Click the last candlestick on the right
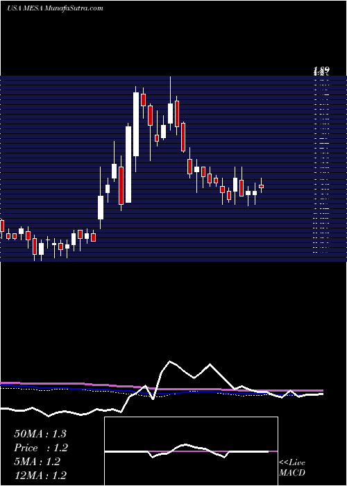 click(x=261, y=186)
